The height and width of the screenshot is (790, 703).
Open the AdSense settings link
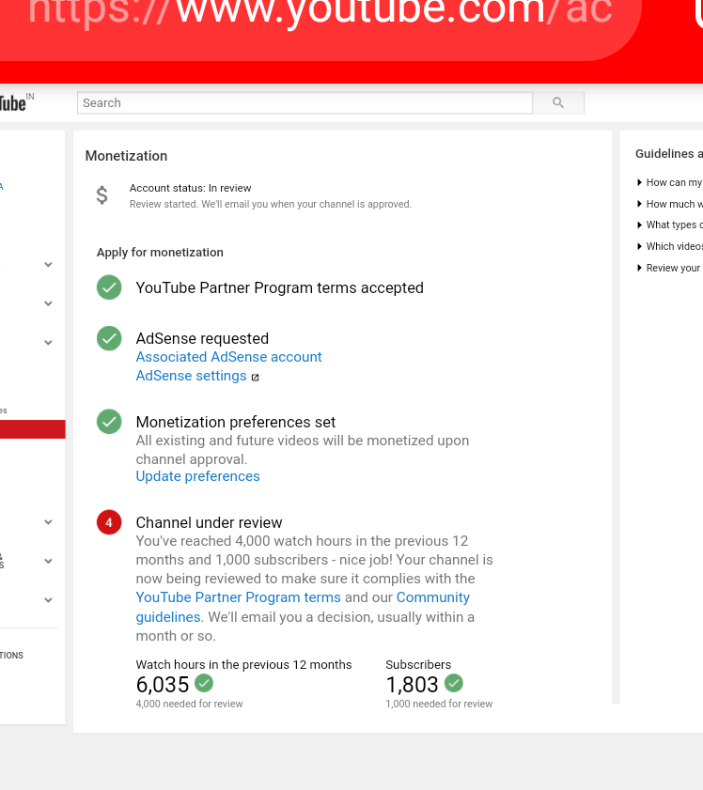click(x=192, y=376)
